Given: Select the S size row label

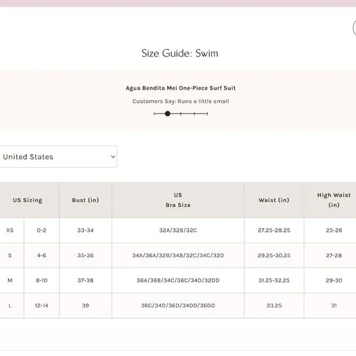Looking at the screenshot, I should point(10,255).
